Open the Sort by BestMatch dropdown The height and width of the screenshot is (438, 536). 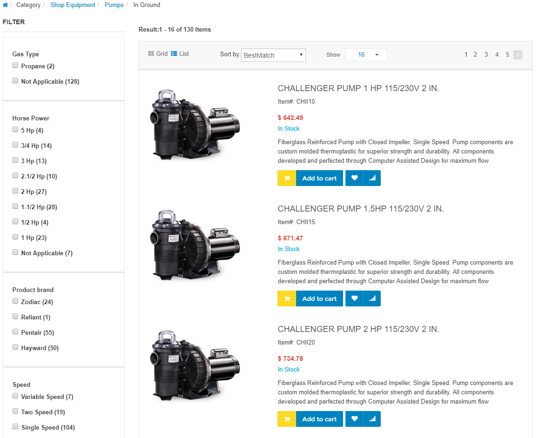pos(273,55)
